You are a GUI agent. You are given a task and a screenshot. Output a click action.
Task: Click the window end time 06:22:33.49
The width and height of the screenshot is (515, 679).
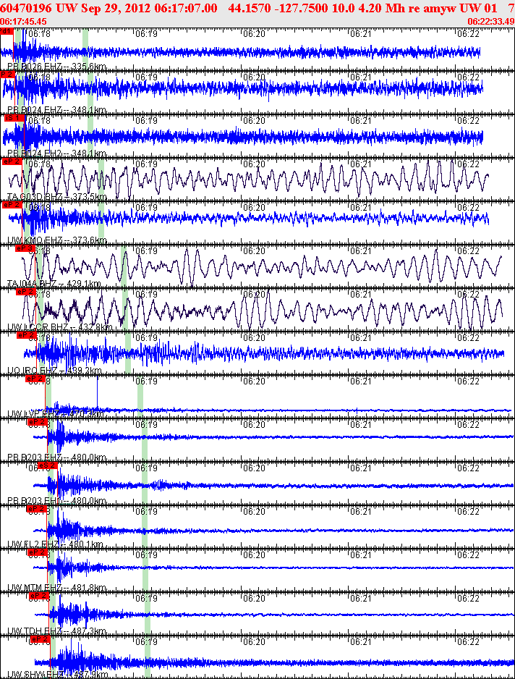pos(490,22)
